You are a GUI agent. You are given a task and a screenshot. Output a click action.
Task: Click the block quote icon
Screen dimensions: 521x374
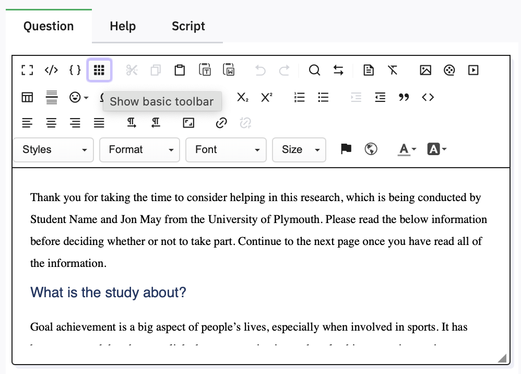(404, 97)
